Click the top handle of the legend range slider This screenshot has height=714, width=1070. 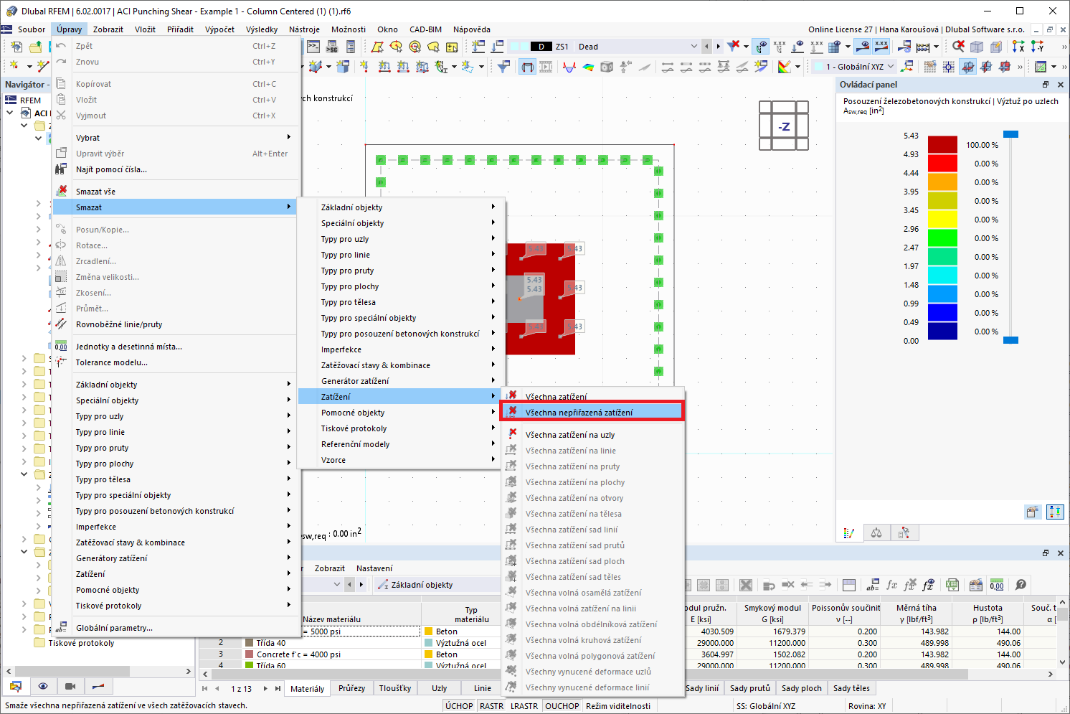tap(1010, 134)
